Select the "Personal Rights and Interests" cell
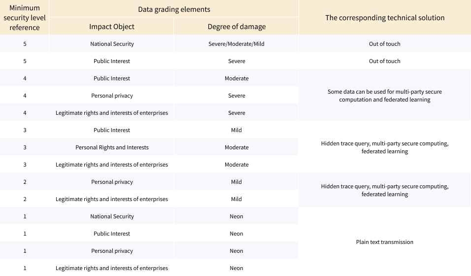Image resolution: width=471 pixels, height=276 pixels. (112, 147)
